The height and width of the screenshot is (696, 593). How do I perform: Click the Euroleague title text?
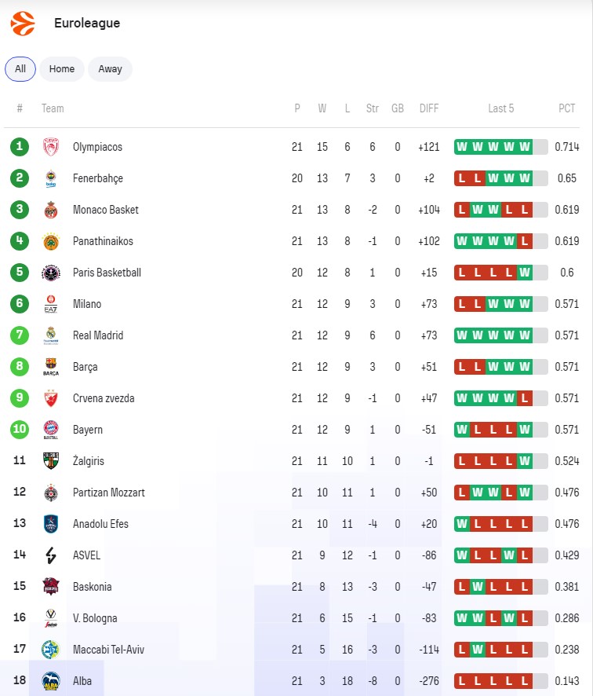point(87,24)
